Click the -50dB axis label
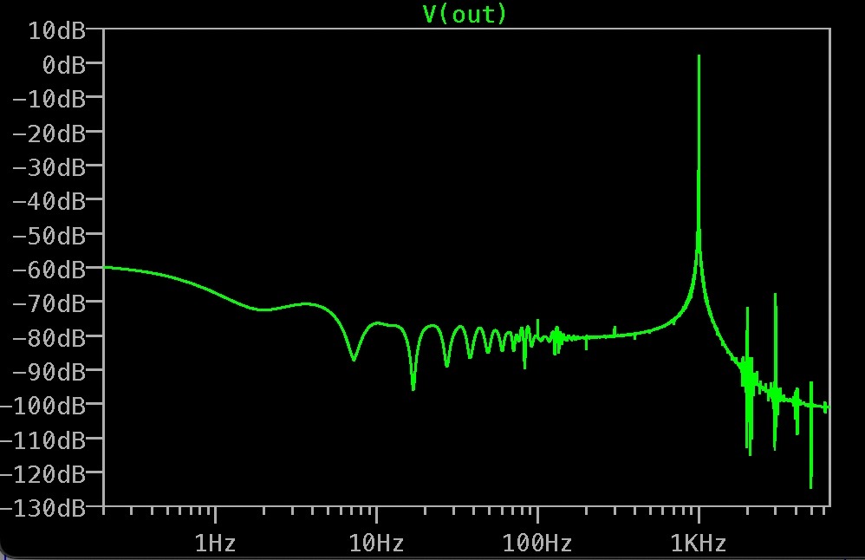 pos(49,236)
